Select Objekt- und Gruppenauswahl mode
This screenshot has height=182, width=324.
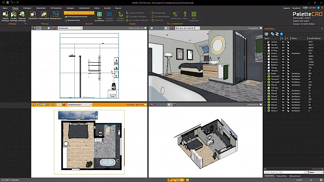click(x=79, y=13)
